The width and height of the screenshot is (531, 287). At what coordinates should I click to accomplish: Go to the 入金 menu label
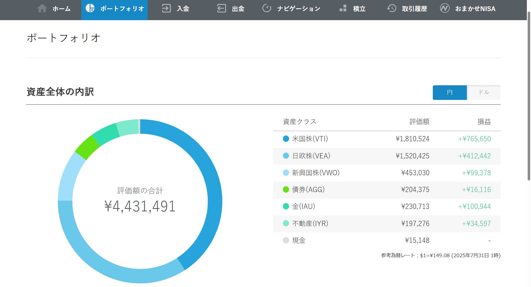coord(183,9)
